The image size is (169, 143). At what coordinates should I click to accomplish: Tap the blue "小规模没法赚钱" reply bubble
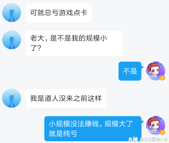click(x=93, y=128)
